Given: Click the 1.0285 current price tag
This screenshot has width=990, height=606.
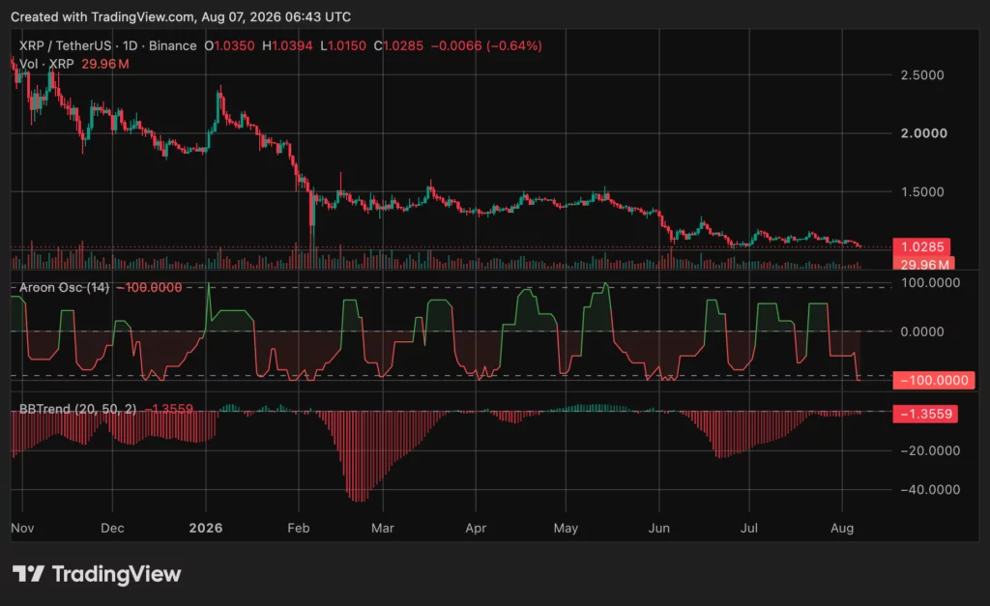Looking at the screenshot, I should pos(921,246).
